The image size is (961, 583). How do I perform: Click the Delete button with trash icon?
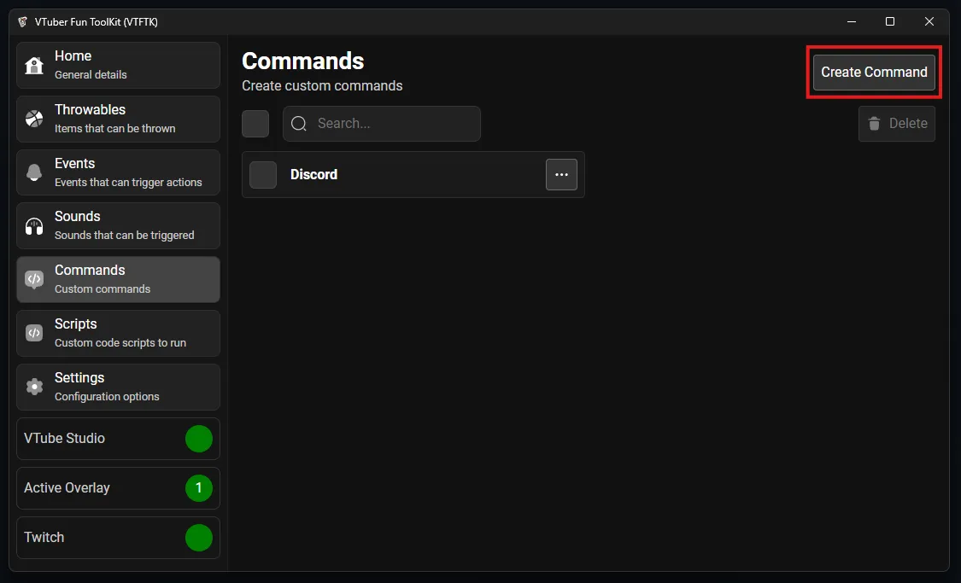click(x=897, y=124)
